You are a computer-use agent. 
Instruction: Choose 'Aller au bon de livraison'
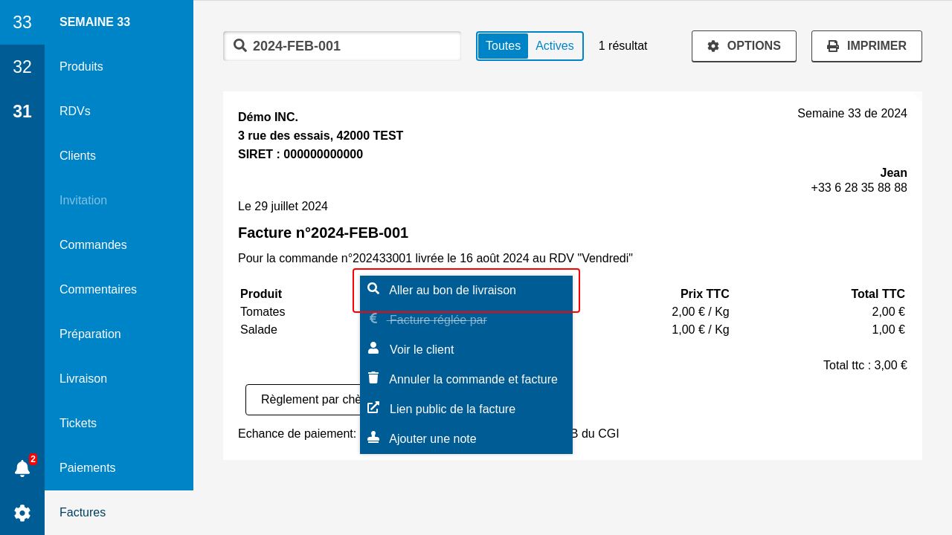pos(452,290)
